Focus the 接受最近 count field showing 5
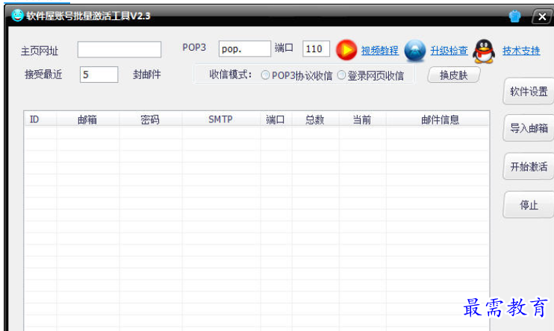Viewport: 554px width, 331px height. tap(99, 75)
